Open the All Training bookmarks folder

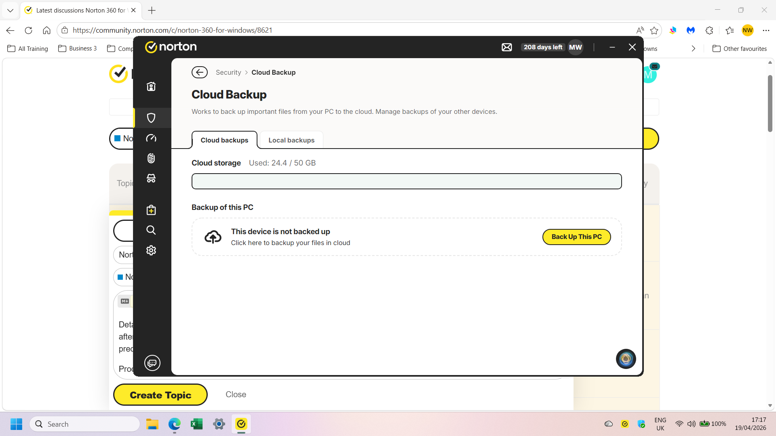[27, 48]
